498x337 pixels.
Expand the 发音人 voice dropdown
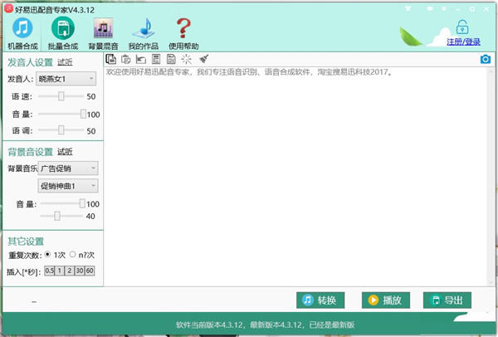(x=91, y=78)
